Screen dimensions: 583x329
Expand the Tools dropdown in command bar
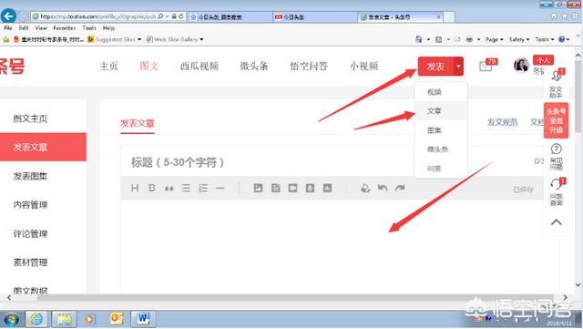coord(545,39)
